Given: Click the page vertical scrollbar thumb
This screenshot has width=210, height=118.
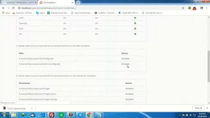Looking at the screenshot, I should (x=209, y=66).
